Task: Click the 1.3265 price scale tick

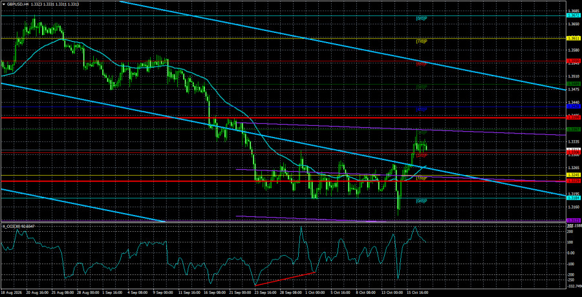Action: pos(574,168)
